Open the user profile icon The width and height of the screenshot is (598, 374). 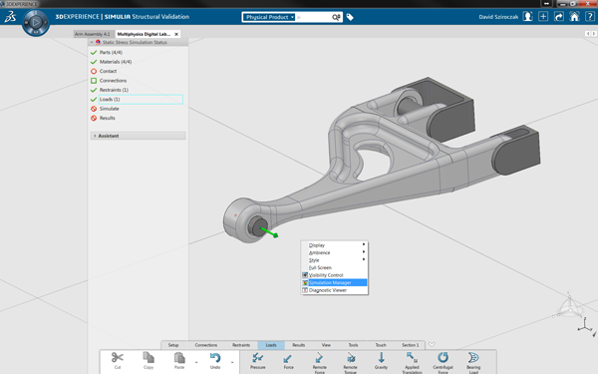pyautogui.click(x=528, y=17)
